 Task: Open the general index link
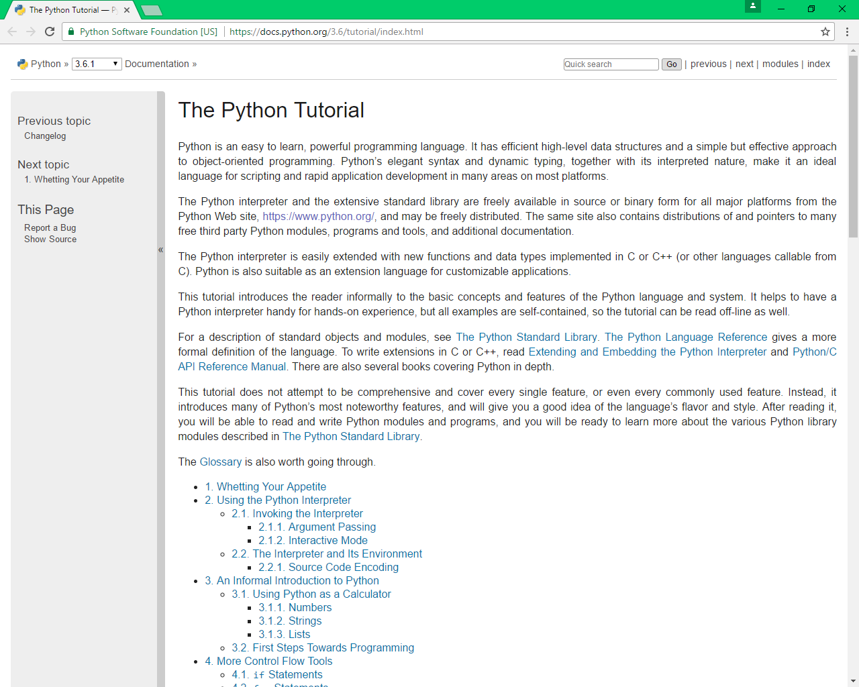(819, 64)
